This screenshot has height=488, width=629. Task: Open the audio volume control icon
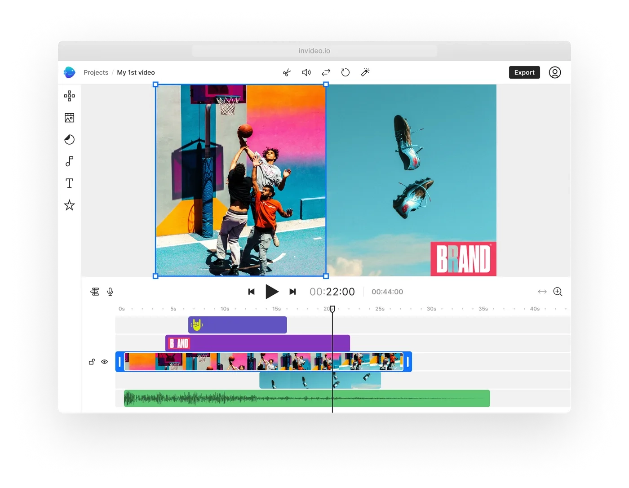pos(306,72)
